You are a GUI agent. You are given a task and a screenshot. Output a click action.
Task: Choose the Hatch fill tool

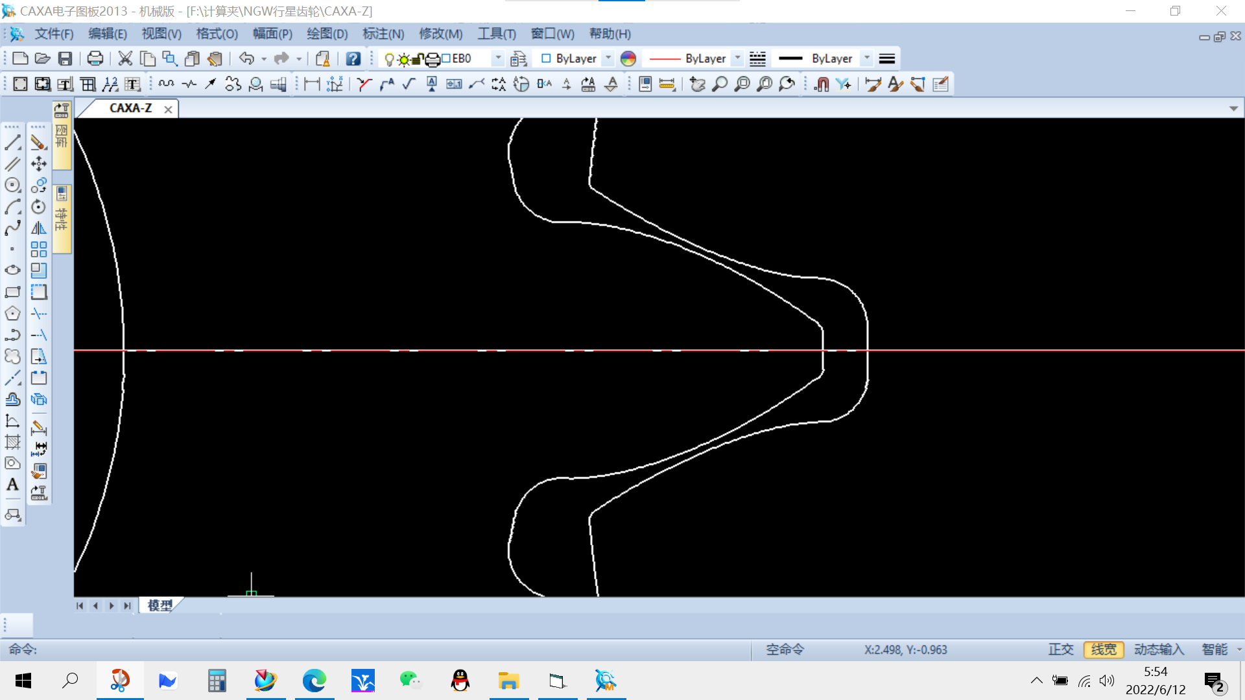point(13,442)
